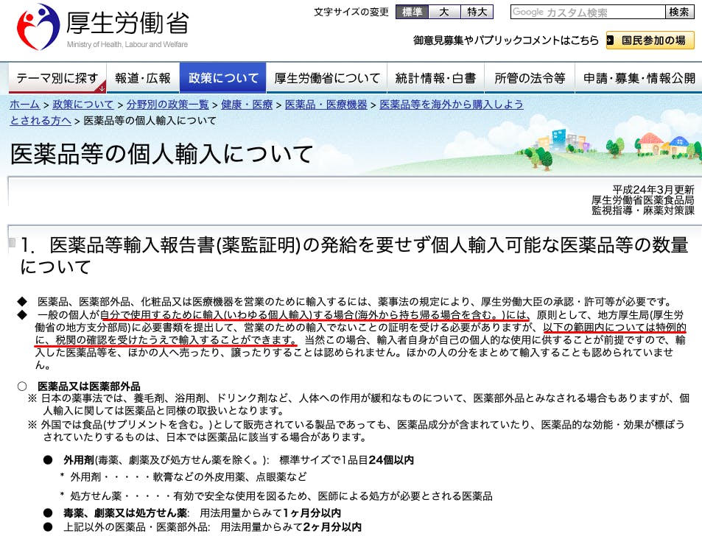This screenshot has width=702, height=536.
Task: Open the 厚生労働省について tab
Action: [x=327, y=78]
